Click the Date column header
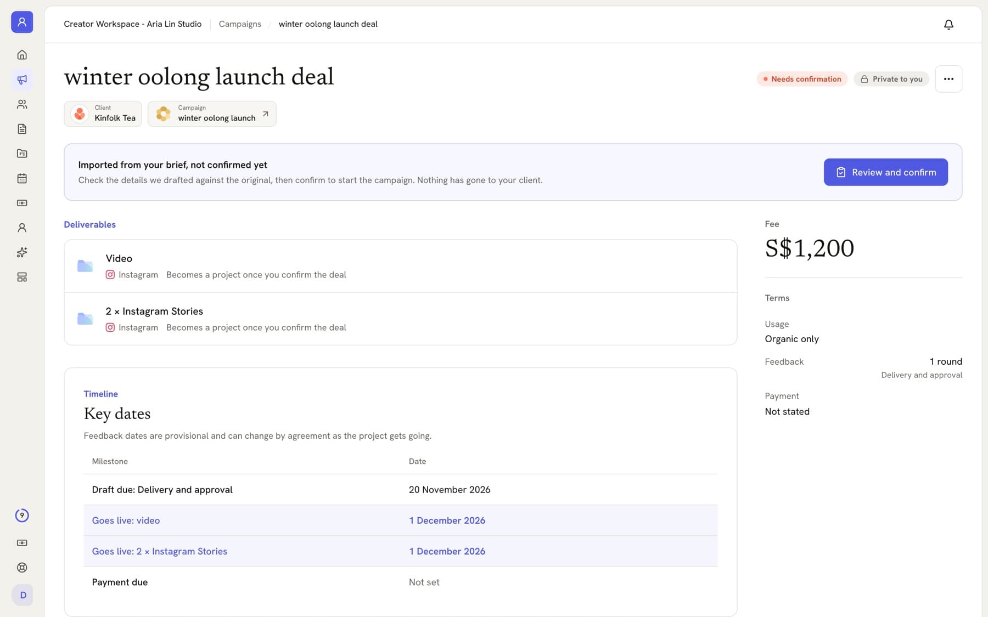This screenshot has width=988, height=617. (x=417, y=461)
